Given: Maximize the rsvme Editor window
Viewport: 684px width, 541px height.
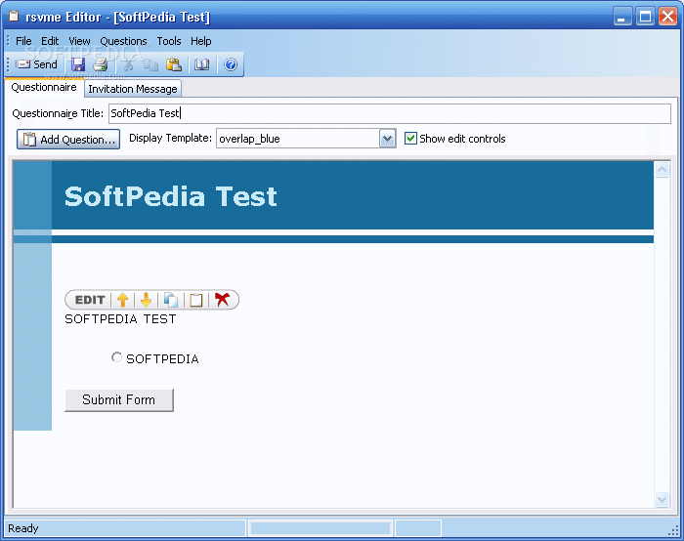Looking at the screenshot, I should pyautogui.click(x=645, y=17).
